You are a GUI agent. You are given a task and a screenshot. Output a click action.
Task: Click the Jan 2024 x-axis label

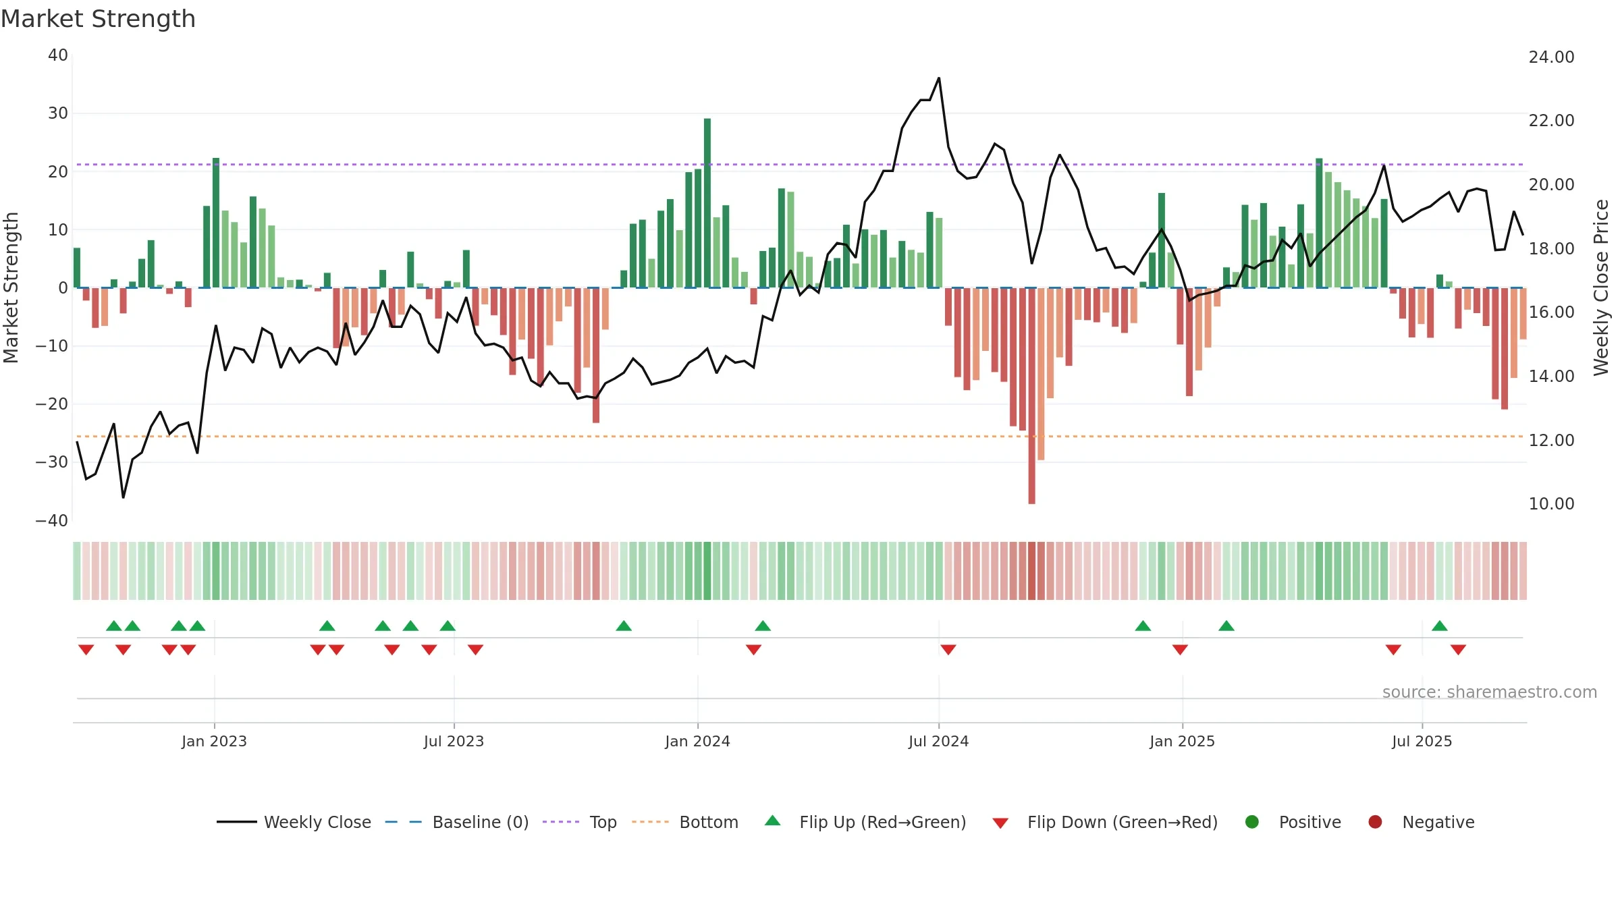[697, 741]
